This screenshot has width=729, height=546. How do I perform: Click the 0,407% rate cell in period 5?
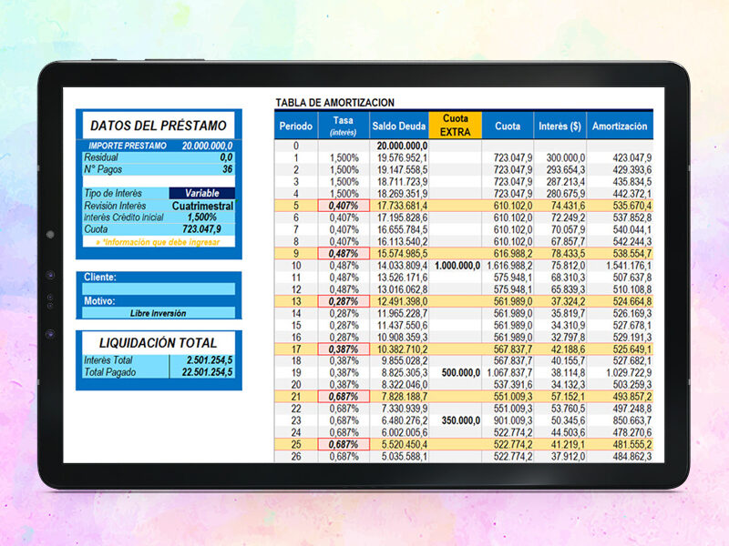coord(344,206)
